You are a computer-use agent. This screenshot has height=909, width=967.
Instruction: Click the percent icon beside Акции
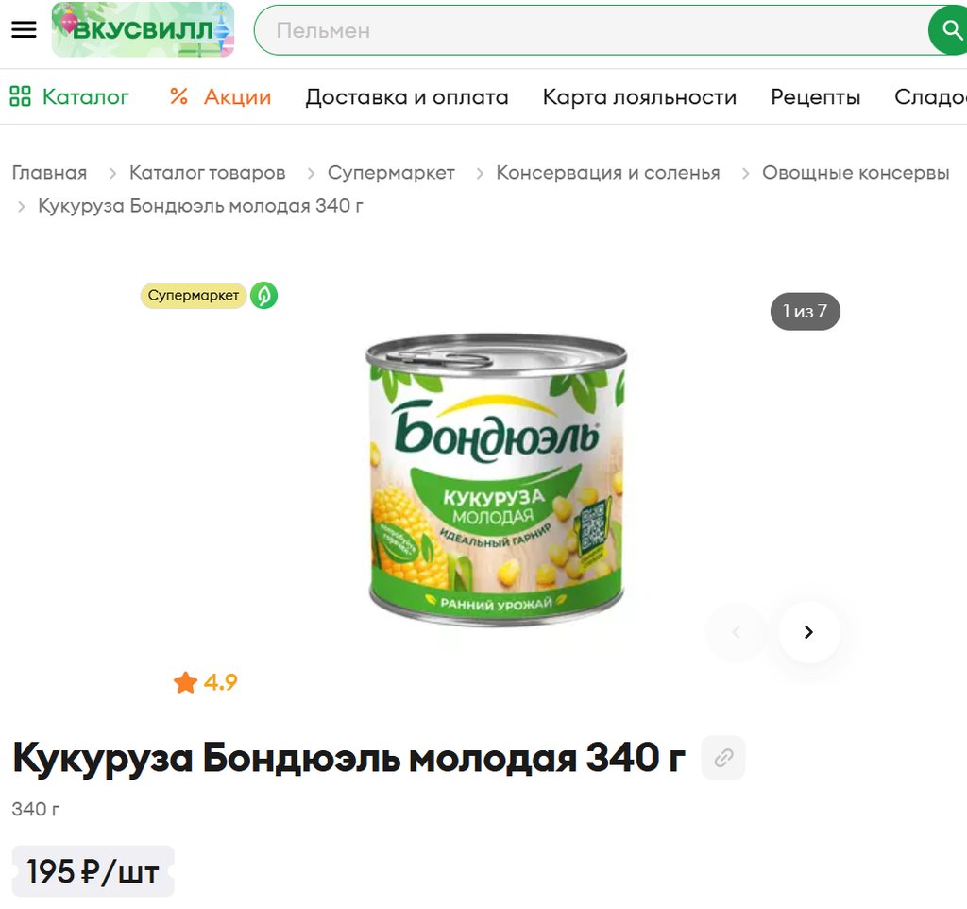[178, 96]
